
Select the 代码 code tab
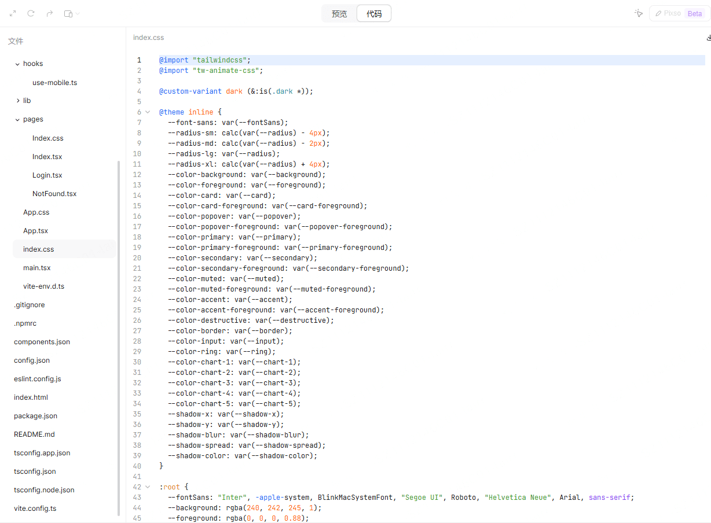click(x=374, y=14)
